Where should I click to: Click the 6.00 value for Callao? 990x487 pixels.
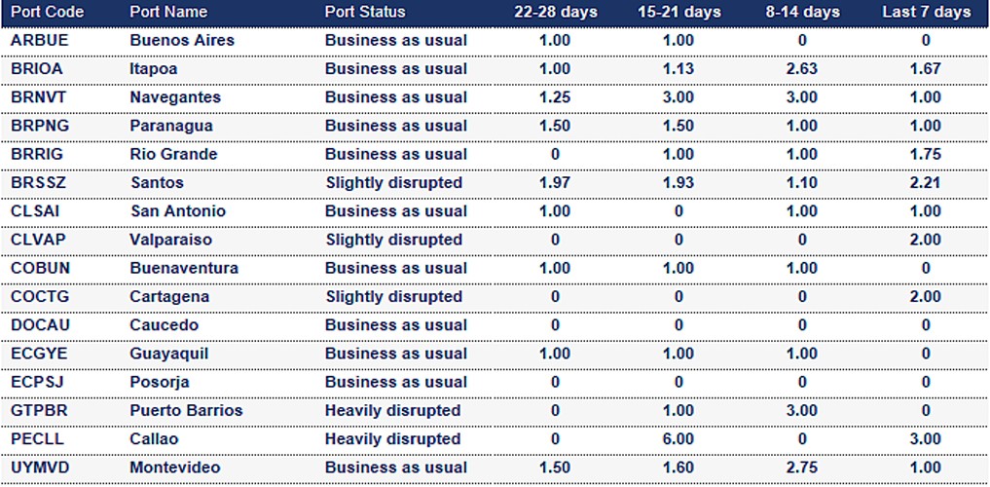coord(678,439)
